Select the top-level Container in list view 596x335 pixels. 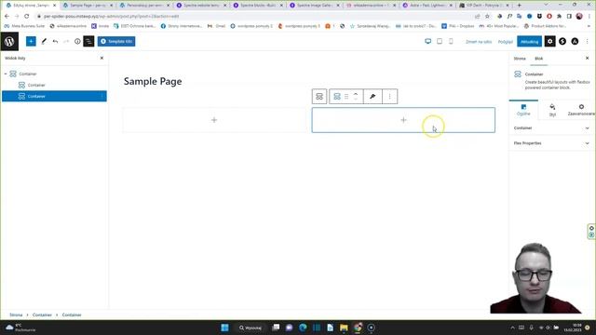(x=27, y=74)
